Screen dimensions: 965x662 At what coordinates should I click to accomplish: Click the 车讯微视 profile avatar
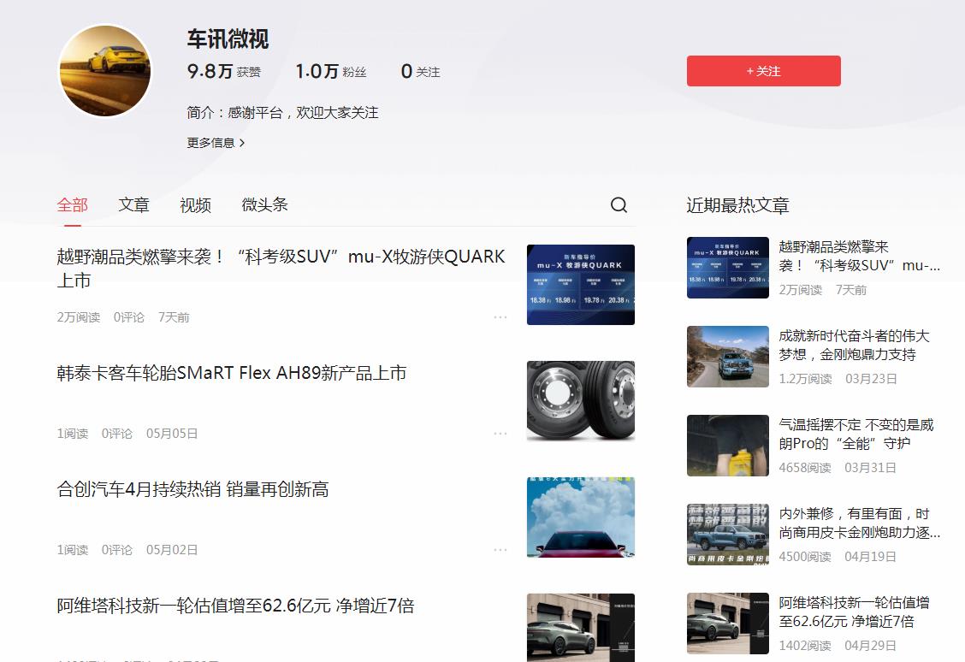pyautogui.click(x=104, y=71)
